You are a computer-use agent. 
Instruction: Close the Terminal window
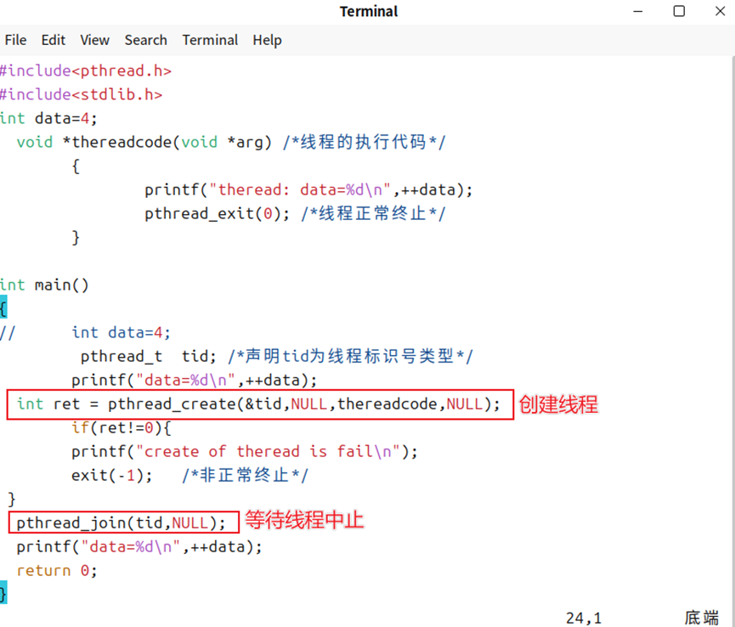pyautogui.click(x=721, y=11)
